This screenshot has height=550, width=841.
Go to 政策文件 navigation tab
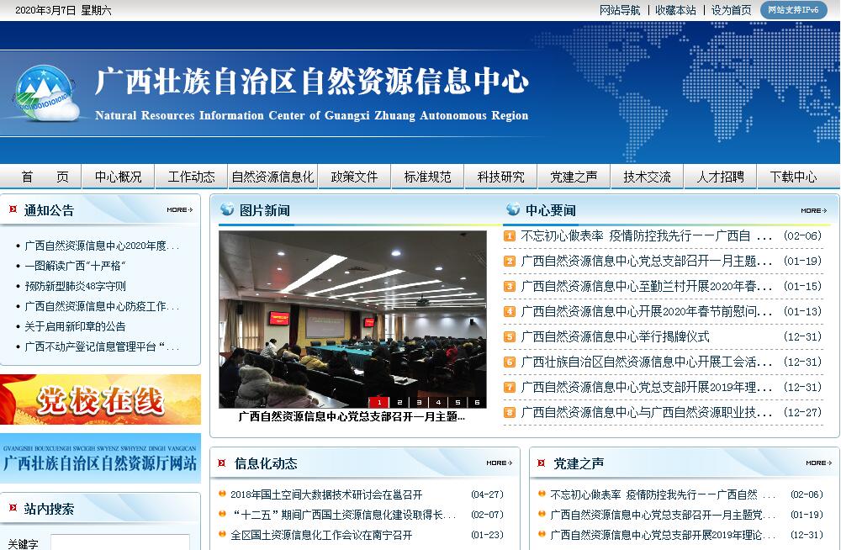[354, 177]
